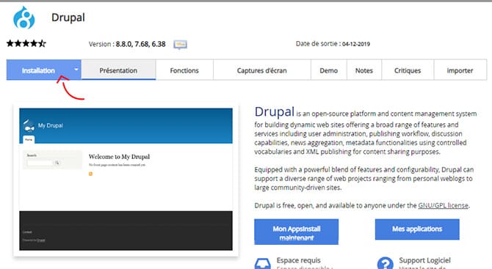This screenshot has width=492, height=269.
Task: Open the Fonctions tab
Action: (x=184, y=70)
